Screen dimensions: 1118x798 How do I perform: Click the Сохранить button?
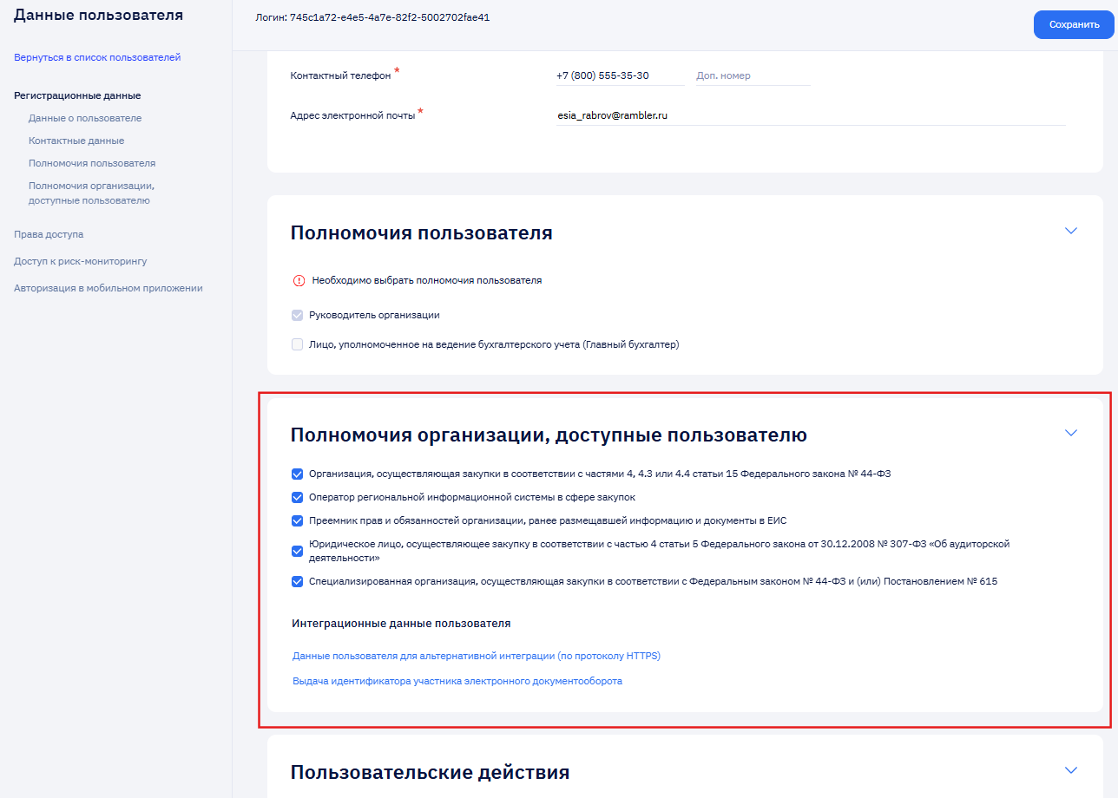[1074, 24]
